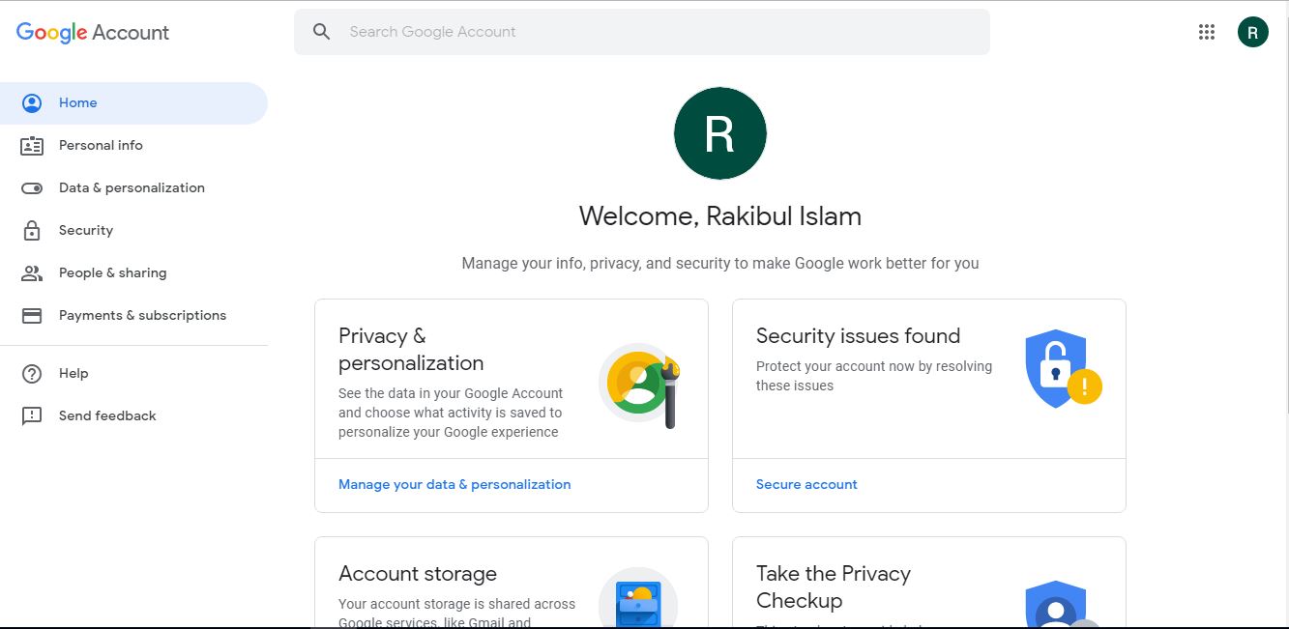Screen dimensions: 1289x629
Task: Click the People & sharing icon
Action: (32, 273)
